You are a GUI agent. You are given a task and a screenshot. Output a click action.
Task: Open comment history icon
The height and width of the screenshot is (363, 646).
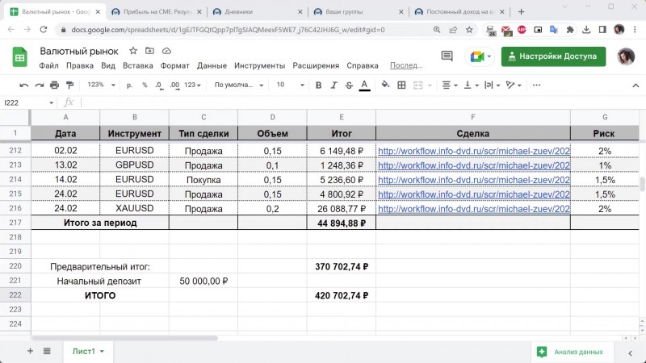click(447, 56)
